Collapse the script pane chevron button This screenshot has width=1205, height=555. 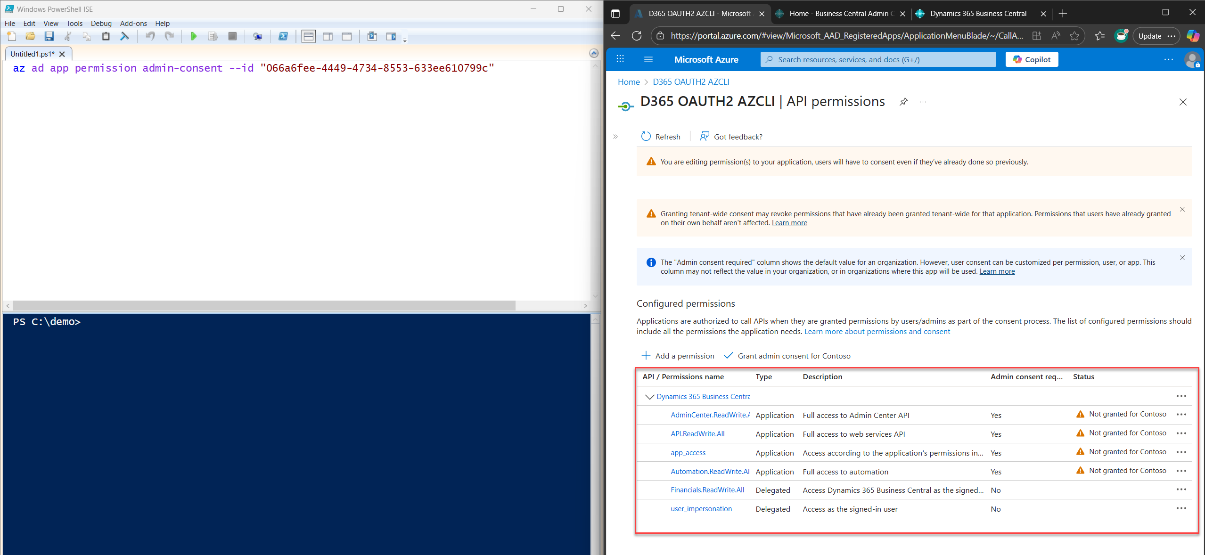[x=594, y=53]
